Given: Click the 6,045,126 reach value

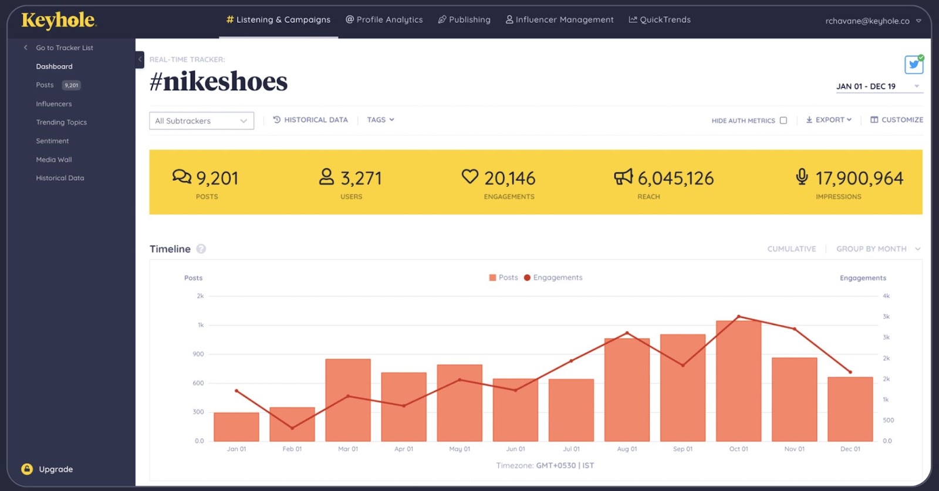Looking at the screenshot, I should click(x=675, y=178).
